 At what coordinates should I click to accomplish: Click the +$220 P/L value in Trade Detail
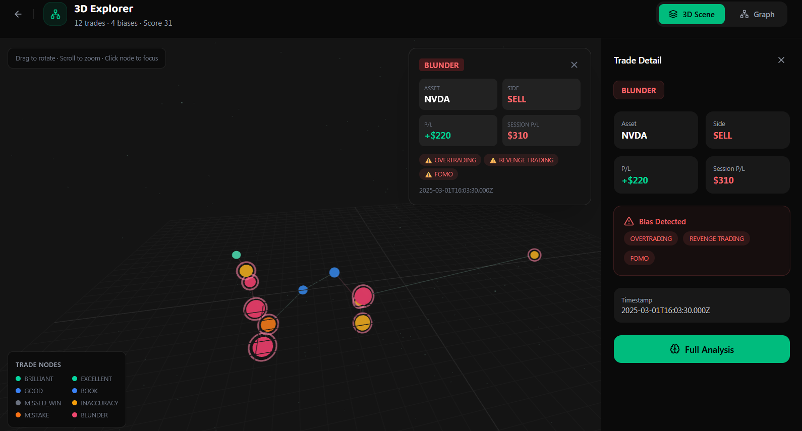[x=635, y=180]
